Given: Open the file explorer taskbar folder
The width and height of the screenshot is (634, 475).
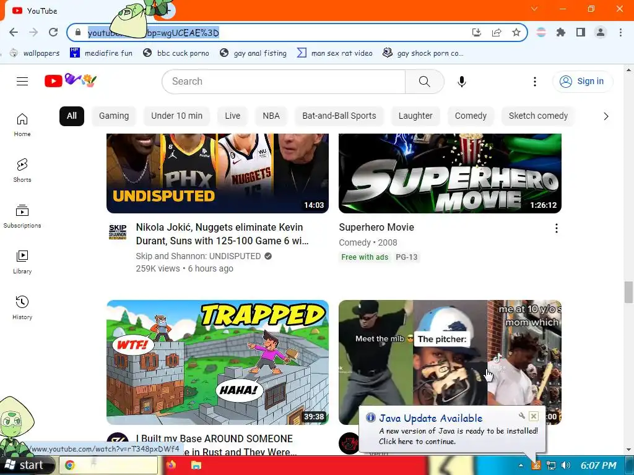Looking at the screenshot, I should tap(196, 465).
